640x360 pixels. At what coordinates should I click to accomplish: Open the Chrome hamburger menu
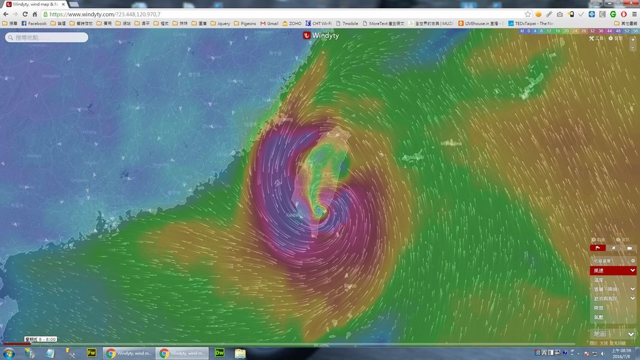click(x=634, y=14)
